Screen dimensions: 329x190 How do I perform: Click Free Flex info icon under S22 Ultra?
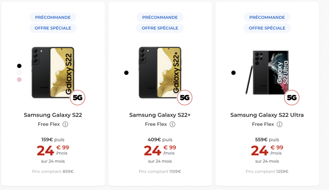tap(279, 124)
